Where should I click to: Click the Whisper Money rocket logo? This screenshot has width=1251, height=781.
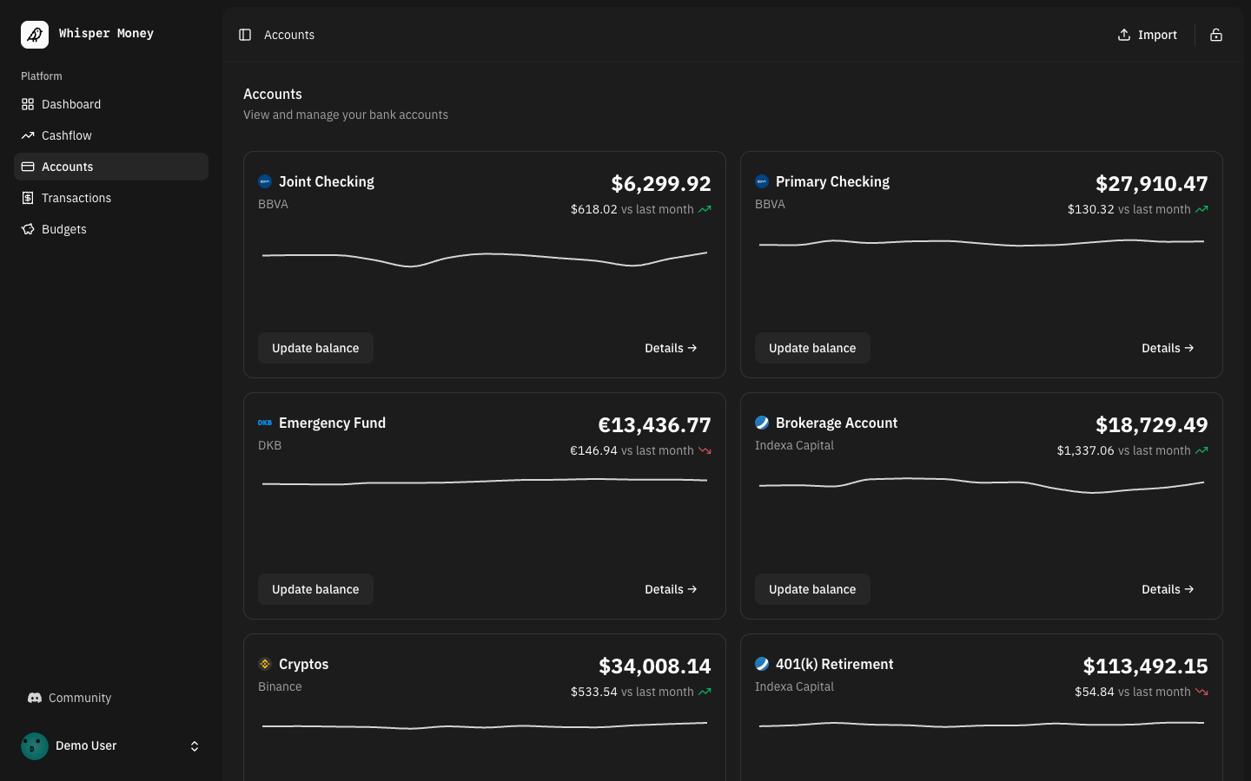click(35, 34)
